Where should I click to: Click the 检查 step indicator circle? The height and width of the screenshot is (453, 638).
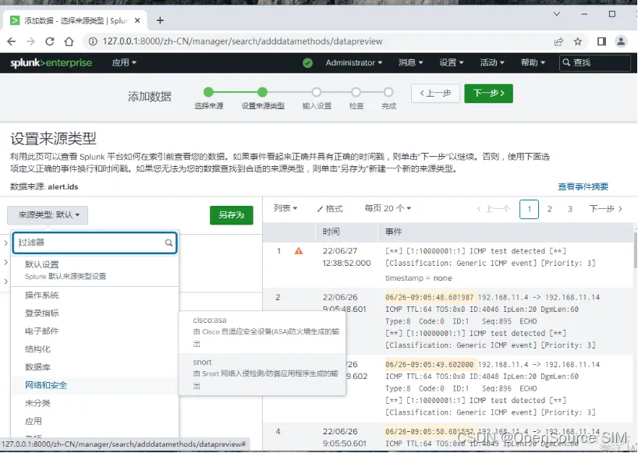(356, 91)
